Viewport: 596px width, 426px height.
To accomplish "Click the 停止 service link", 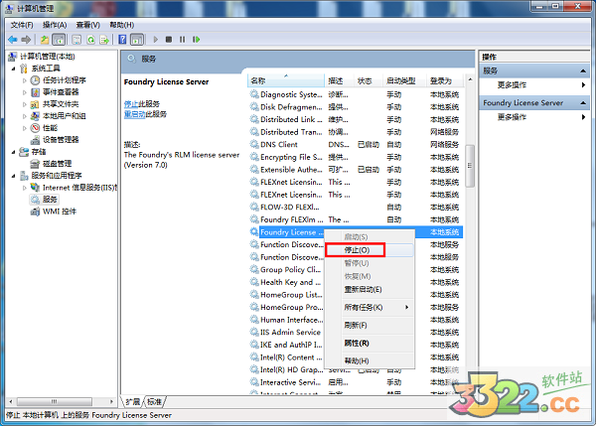I will point(131,104).
